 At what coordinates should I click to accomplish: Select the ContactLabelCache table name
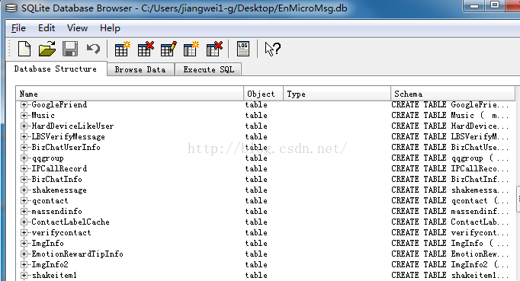pos(71,222)
